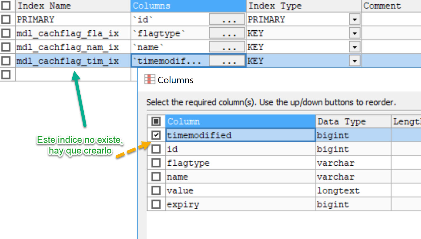Click the Comment field for the PRIMARY index
Image resolution: width=421 pixels, height=239 pixels.
[x=391, y=19]
